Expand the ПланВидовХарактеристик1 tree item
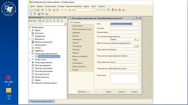This screenshot has width=188, height=105. 33,57
